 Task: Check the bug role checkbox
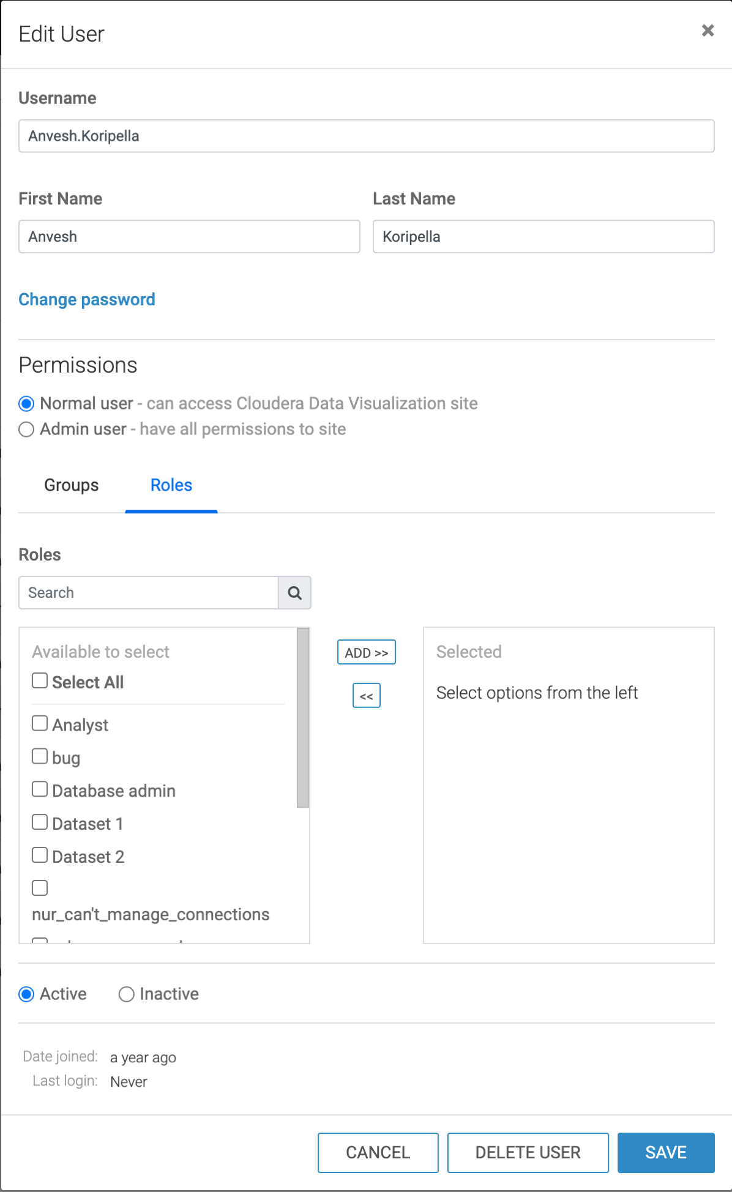pos(40,757)
